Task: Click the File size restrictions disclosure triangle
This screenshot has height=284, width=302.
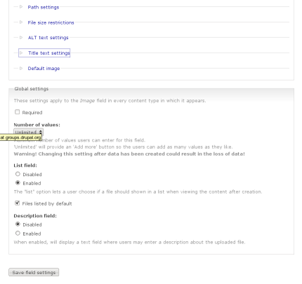Action: (21, 22)
